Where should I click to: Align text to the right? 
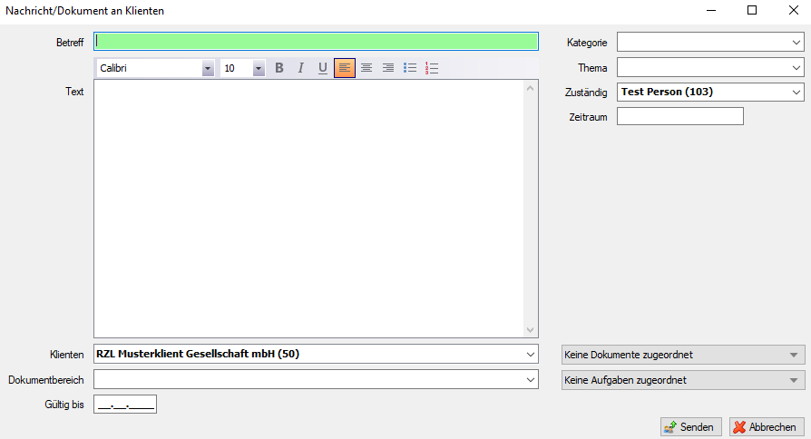click(x=388, y=68)
